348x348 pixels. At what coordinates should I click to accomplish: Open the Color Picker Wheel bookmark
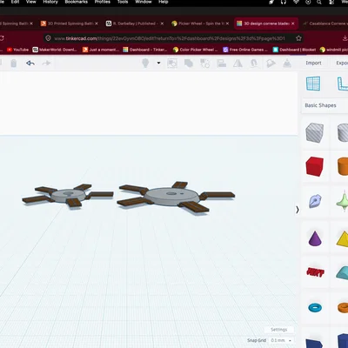point(195,50)
